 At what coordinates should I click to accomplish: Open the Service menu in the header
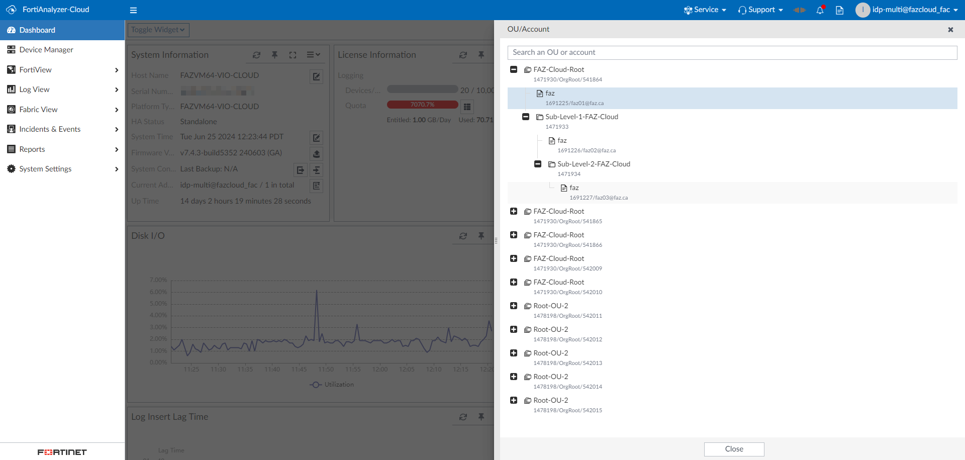point(705,10)
